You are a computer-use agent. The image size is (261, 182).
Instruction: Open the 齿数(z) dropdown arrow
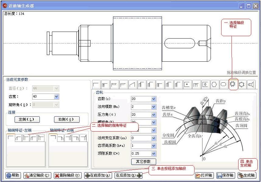coord(153,99)
